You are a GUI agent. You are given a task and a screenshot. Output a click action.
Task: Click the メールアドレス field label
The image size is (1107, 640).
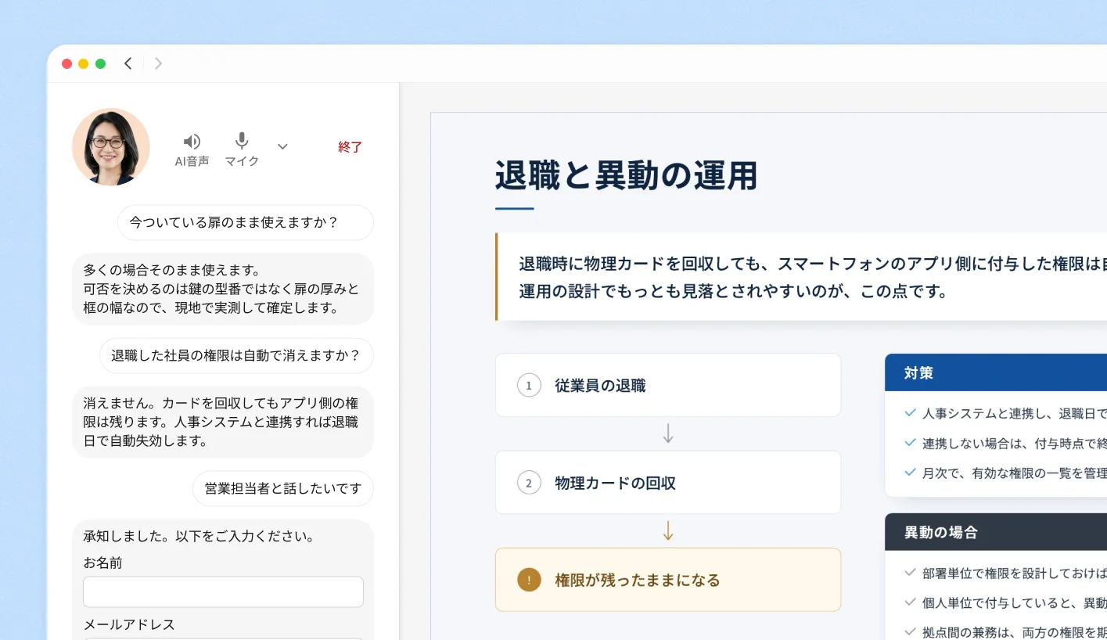[x=129, y=624]
